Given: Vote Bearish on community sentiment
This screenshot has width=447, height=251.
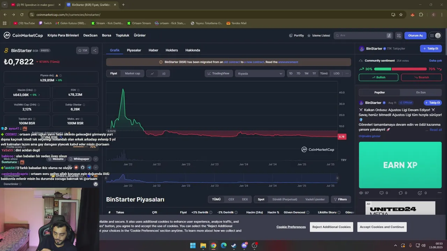Looking at the screenshot, I should pos(421,77).
